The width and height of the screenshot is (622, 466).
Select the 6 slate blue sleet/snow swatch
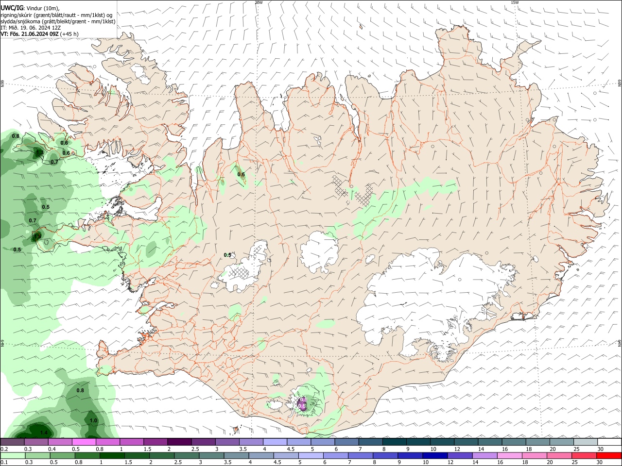coord(346,442)
